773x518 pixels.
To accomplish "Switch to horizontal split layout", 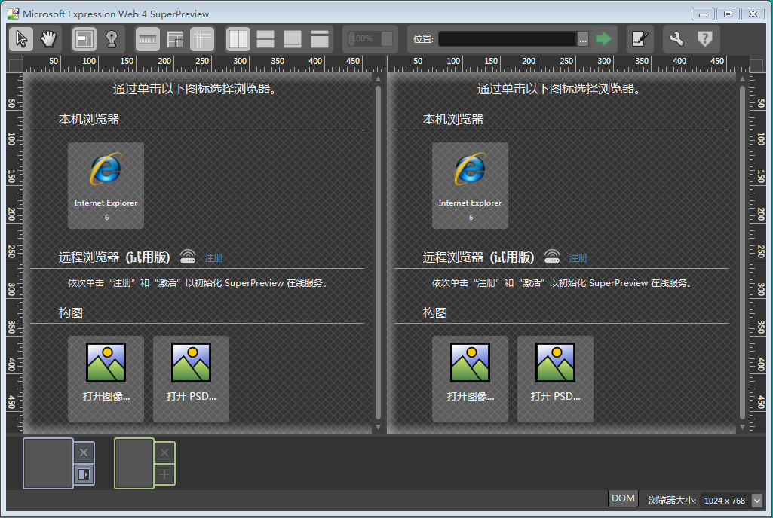I will click(265, 38).
